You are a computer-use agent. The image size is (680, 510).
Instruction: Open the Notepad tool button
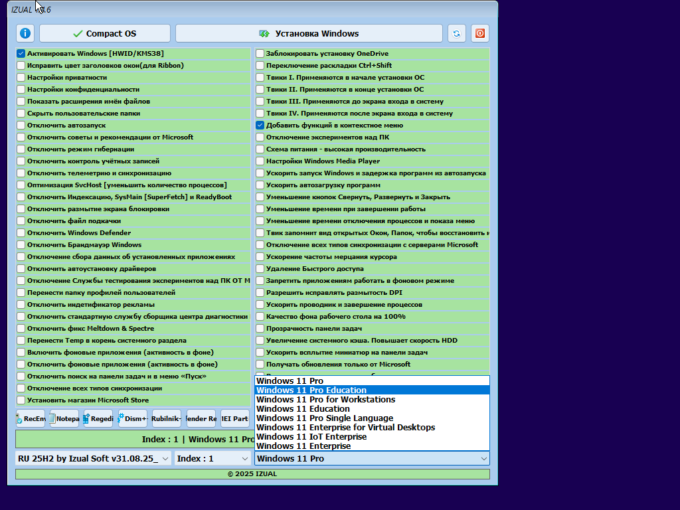(64, 418)
